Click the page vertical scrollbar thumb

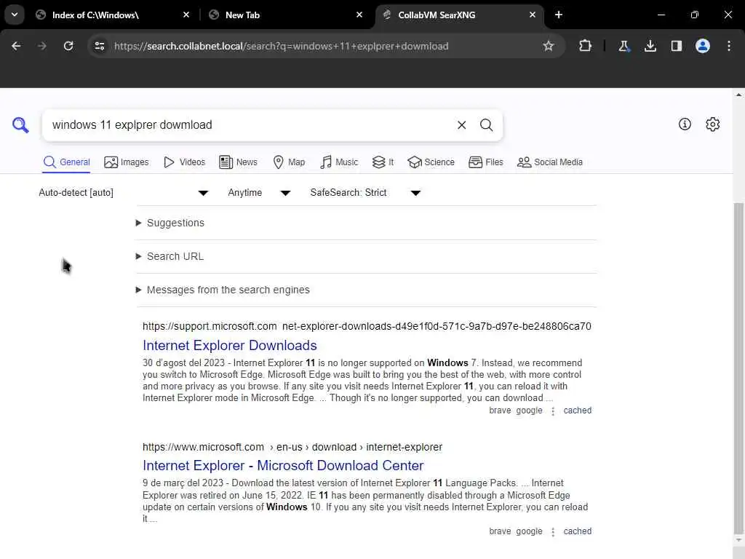coord(738,368)
